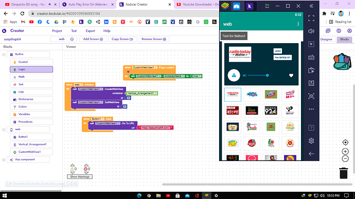Image resolution: width=355 pixels, height=199 pixels.
Task: Click the backpack icon in the viewer
Action: 342,61
